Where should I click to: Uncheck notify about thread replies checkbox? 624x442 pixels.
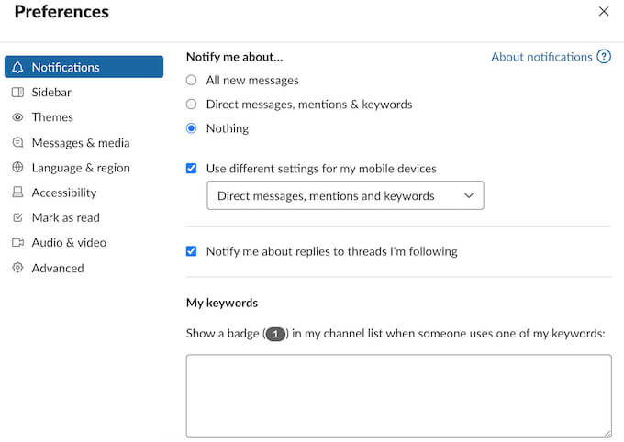click(x=191, y=251)
